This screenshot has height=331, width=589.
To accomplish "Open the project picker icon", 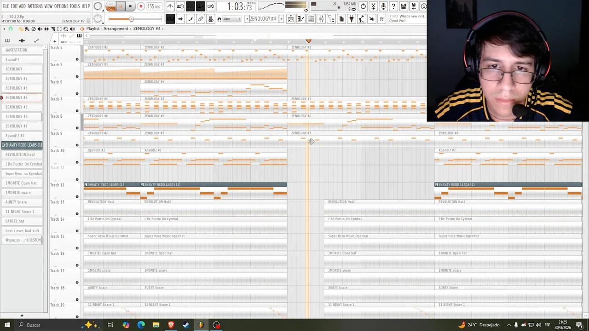I will [341, 19].
